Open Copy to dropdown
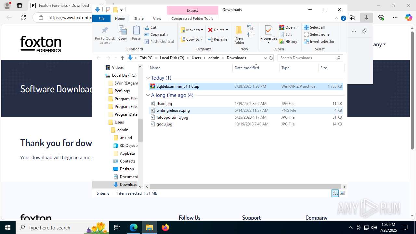Screen dimensions: 416x234 point(191,39)
